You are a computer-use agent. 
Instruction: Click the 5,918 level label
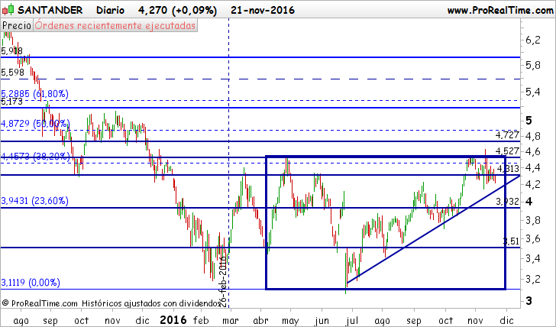11,51
